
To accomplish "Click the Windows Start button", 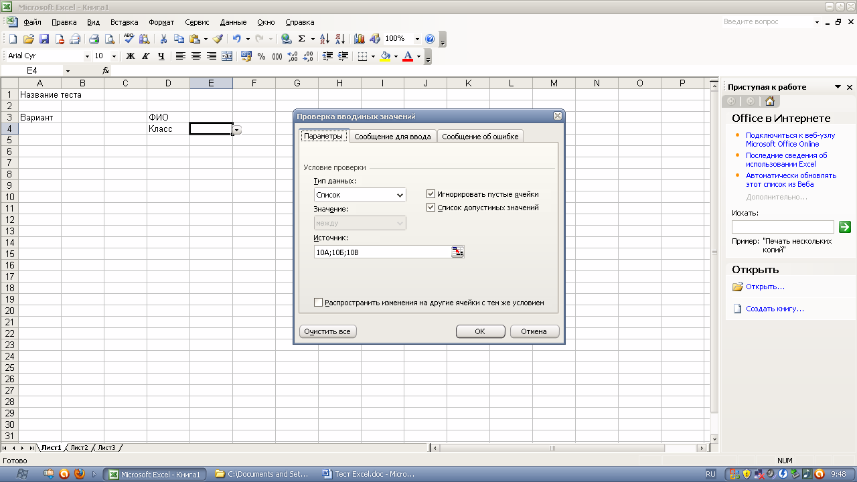I will [21, 474].
